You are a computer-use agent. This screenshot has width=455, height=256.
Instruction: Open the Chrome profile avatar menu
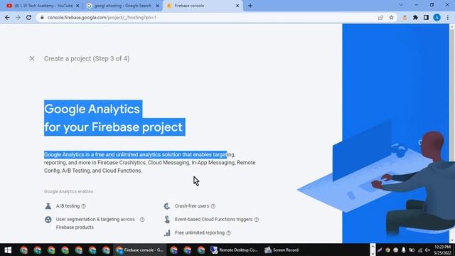pyautogui.click(x=437, y=18)
